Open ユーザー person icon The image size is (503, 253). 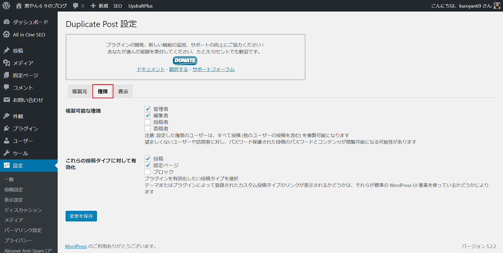pos(6,141)
